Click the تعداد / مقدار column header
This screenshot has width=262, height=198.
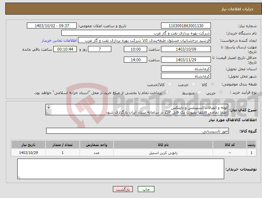[x=62, y=145]
